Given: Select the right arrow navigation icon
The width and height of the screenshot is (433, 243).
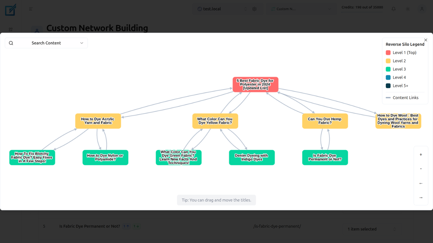Looking at the screenshot, I should pos(421,197).
